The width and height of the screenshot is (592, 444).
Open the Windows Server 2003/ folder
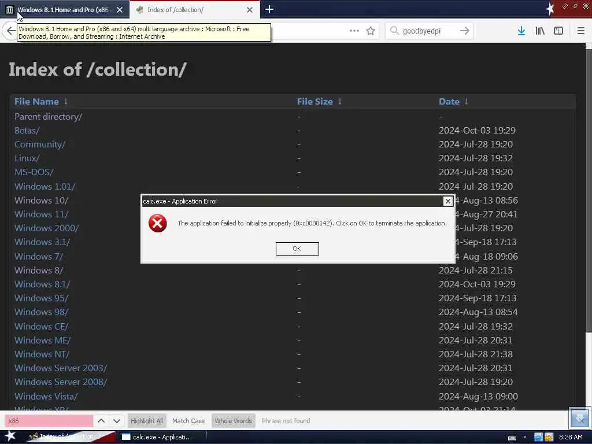[x=61, y=368]
